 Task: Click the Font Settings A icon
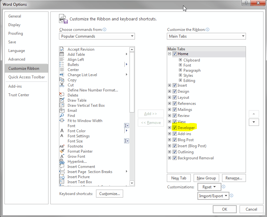pyautogui.click(x=62, y=136)
